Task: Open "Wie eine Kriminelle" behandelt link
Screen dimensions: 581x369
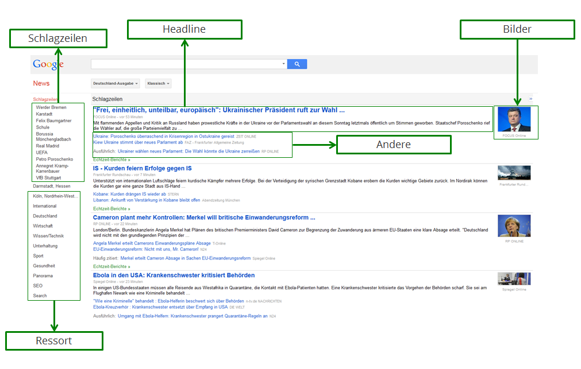Action: pos(168,301)
